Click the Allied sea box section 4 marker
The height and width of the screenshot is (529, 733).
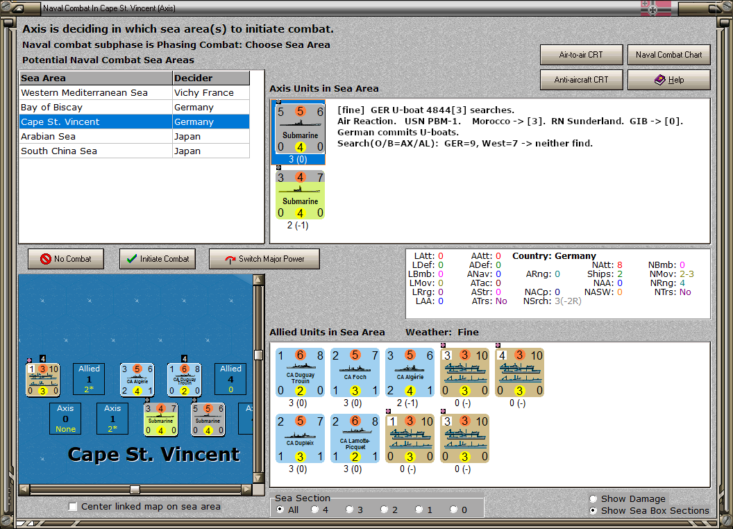pyautogui.click(x=230, y=379)
